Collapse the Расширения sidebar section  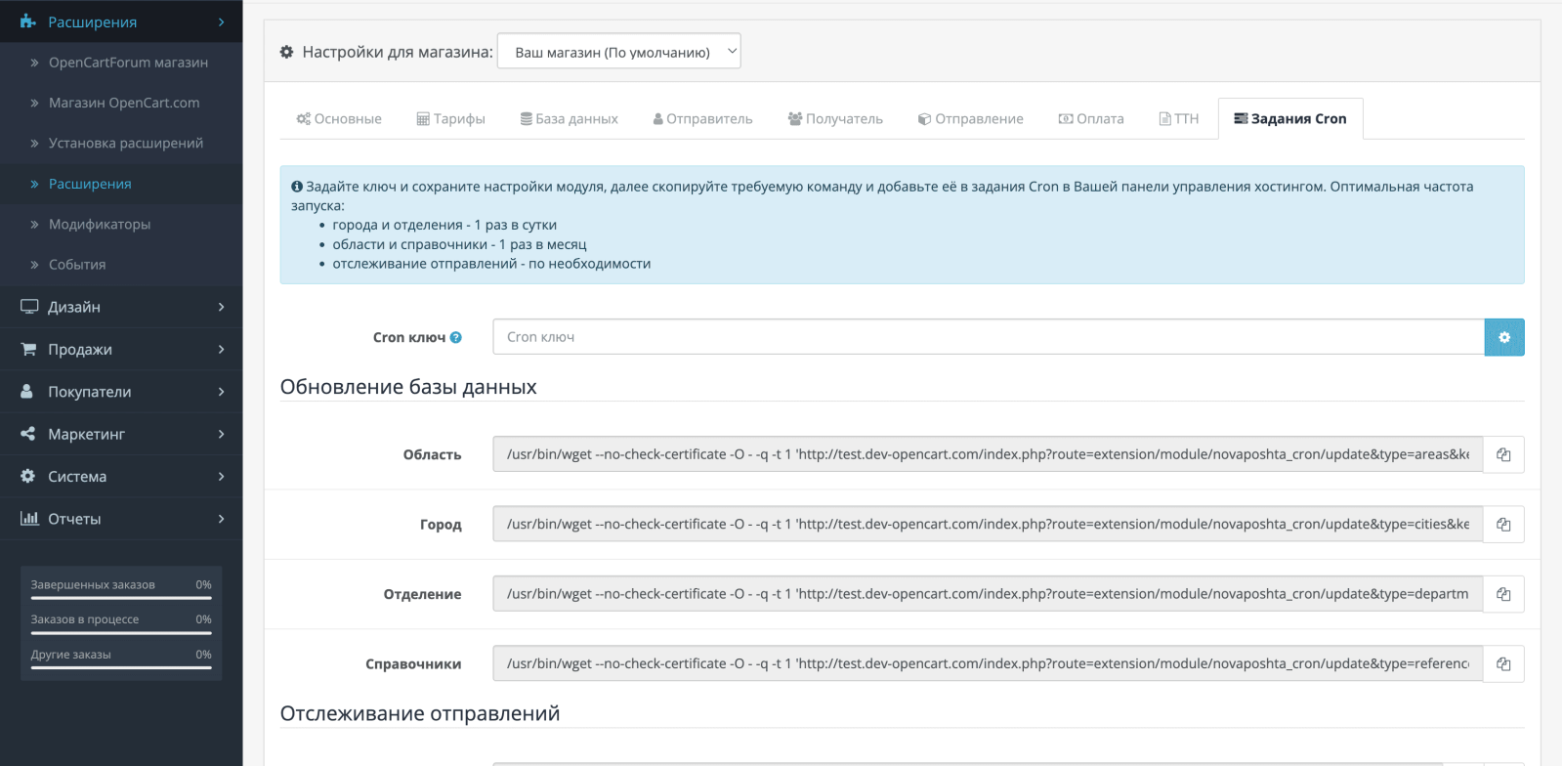pyautogui.click(x=121, y=21)
